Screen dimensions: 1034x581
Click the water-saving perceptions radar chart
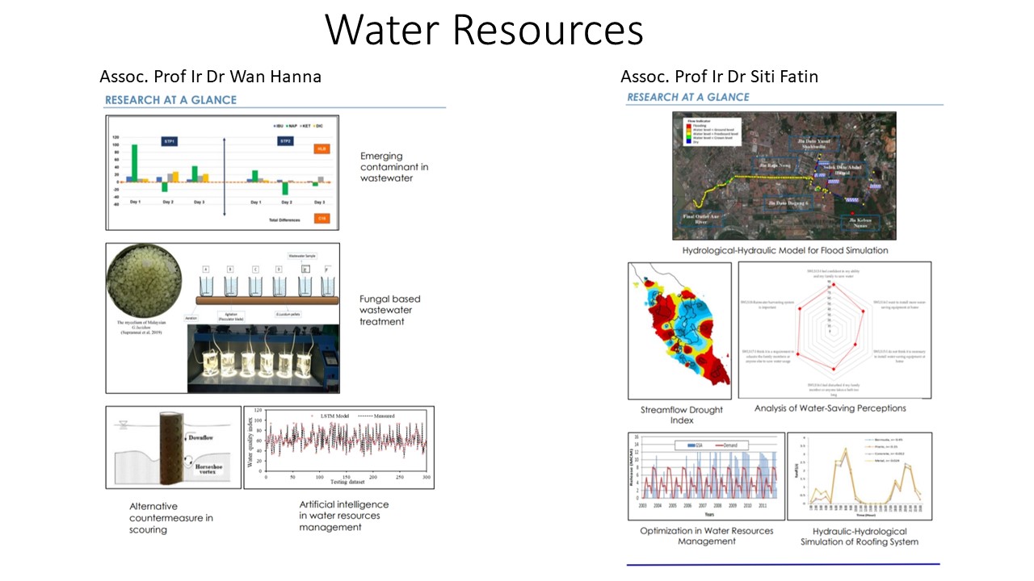point(834,329)
